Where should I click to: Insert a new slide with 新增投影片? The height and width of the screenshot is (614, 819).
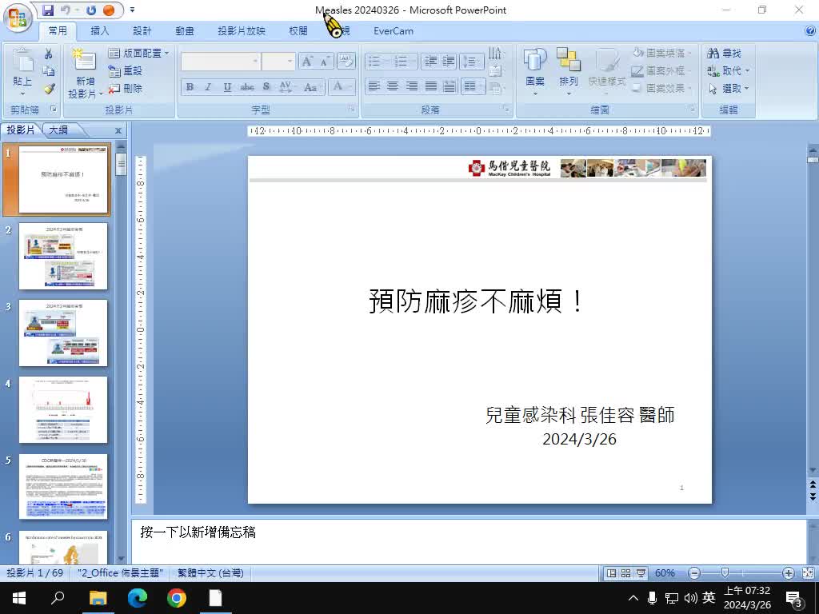(x=85, y=76)
